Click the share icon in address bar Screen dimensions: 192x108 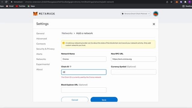pos(167,2)
